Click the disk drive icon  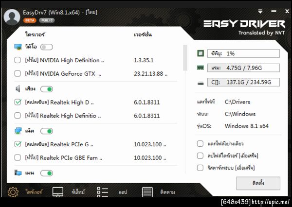click(201, 83)
